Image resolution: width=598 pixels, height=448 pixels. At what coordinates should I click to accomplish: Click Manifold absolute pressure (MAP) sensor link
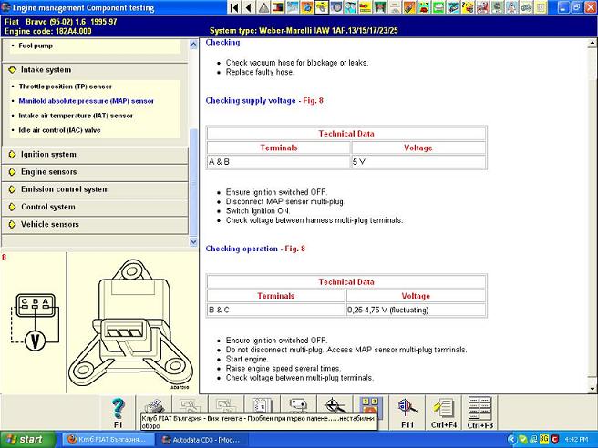point(86,101)
